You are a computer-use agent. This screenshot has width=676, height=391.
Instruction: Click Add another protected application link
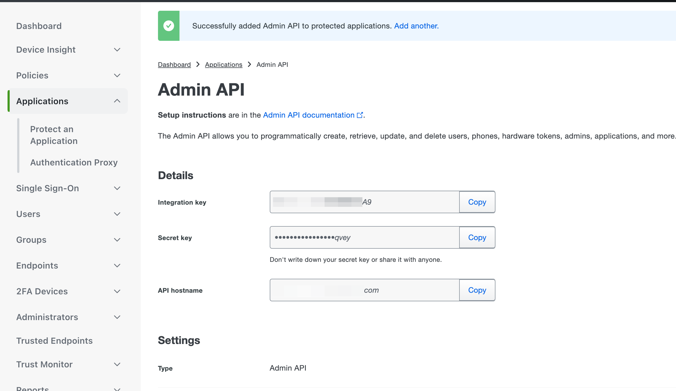coord(416,26)
